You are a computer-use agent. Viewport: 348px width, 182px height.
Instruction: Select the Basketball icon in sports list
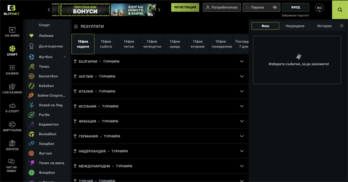(x=32, y=76)
